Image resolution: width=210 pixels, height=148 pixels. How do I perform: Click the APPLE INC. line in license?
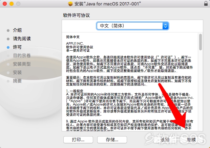click(75, 44)
